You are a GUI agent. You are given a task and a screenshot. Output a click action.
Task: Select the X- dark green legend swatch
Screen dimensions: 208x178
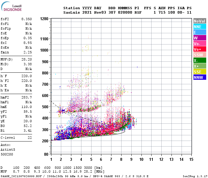[200, 61]
